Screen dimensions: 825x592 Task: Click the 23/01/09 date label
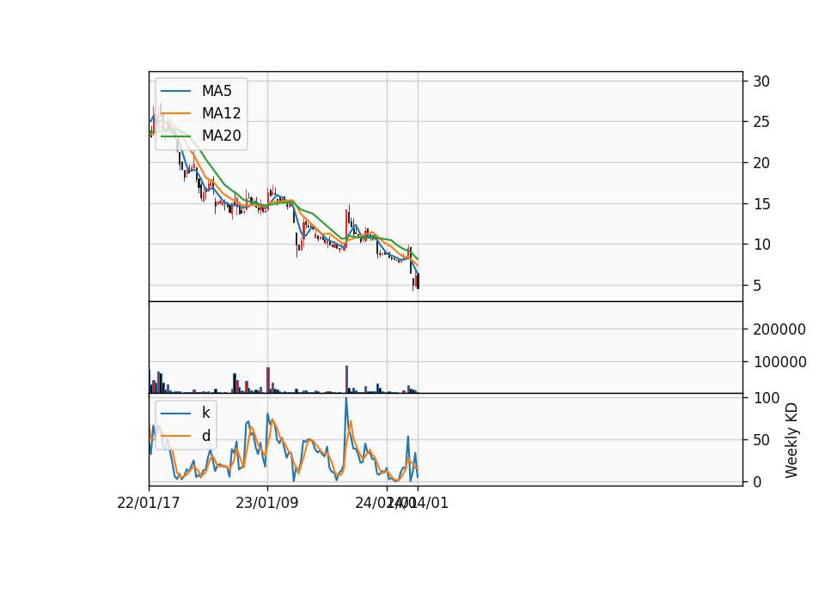266,503
